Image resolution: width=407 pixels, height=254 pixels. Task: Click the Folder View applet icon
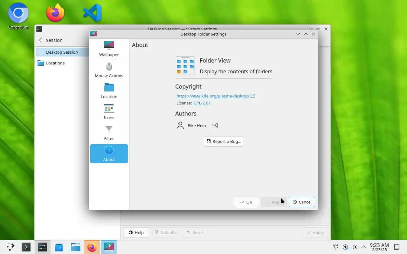(185, 66)
